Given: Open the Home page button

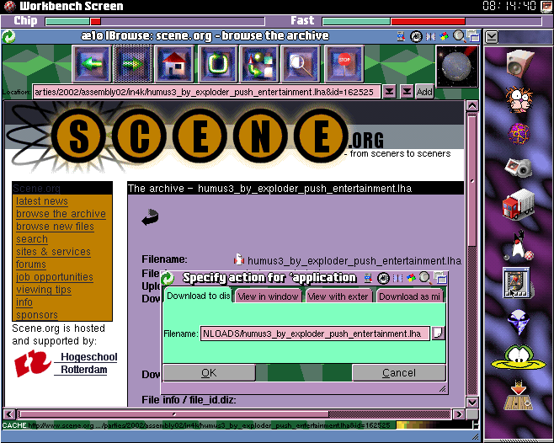Looking at the screenshot, I should [174, 64].
